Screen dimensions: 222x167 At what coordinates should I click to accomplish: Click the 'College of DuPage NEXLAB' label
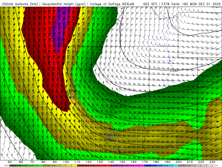112,4
